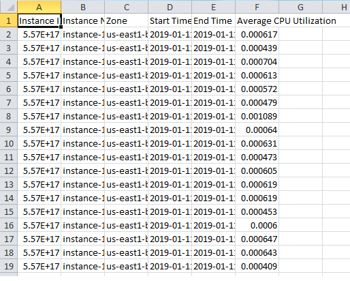This screenshot has width=350, height=281.
Task: Click the Instance Name header cell B1
Action: pyautogui.click(x=83, y=20)
